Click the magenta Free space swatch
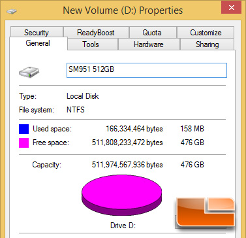The image size is (246, 238). point(23,143)
